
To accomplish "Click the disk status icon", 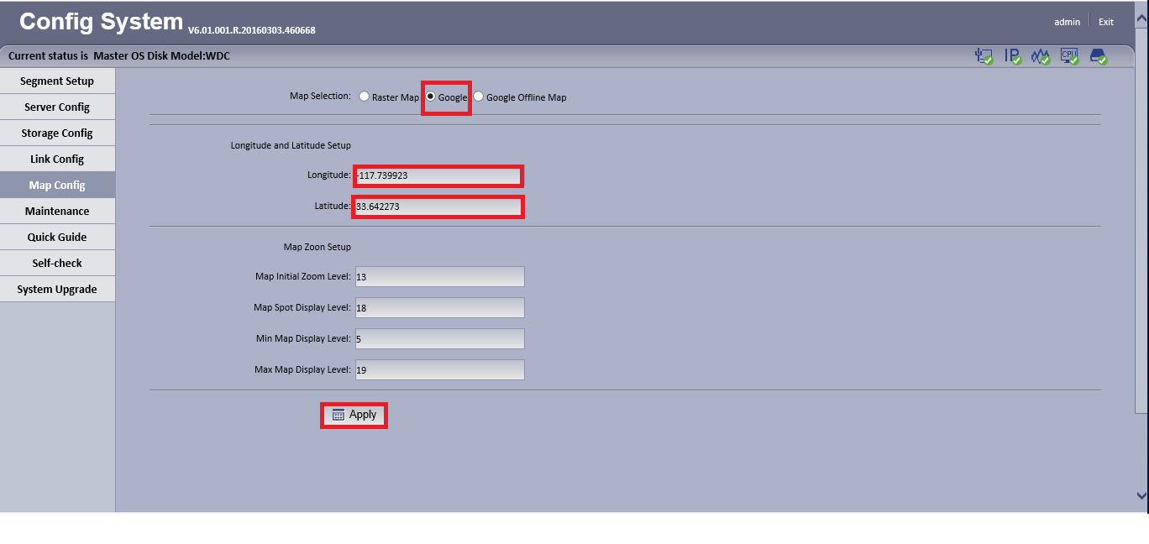I will click(x=1098, y=56).
